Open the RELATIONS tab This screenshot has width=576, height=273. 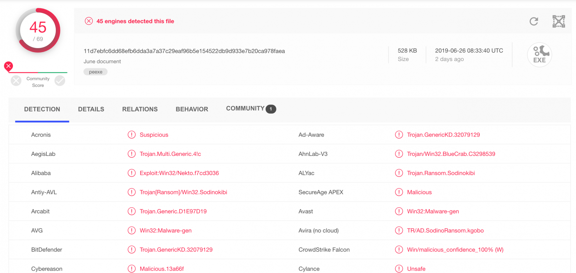[140, 109]
